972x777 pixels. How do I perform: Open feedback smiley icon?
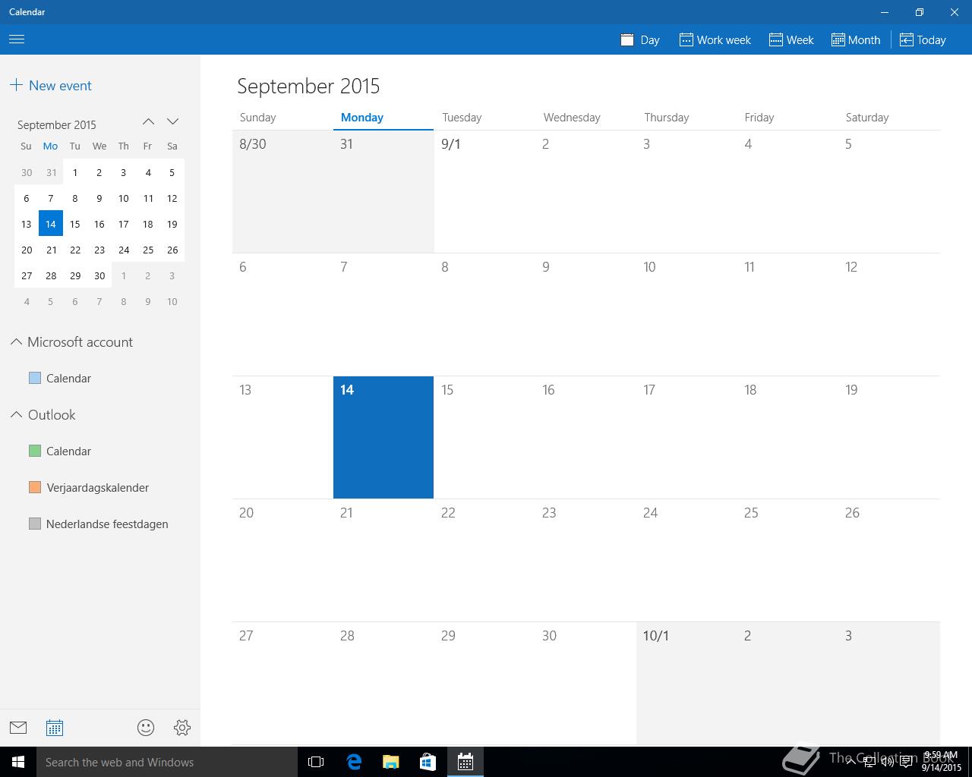[146, 728]
